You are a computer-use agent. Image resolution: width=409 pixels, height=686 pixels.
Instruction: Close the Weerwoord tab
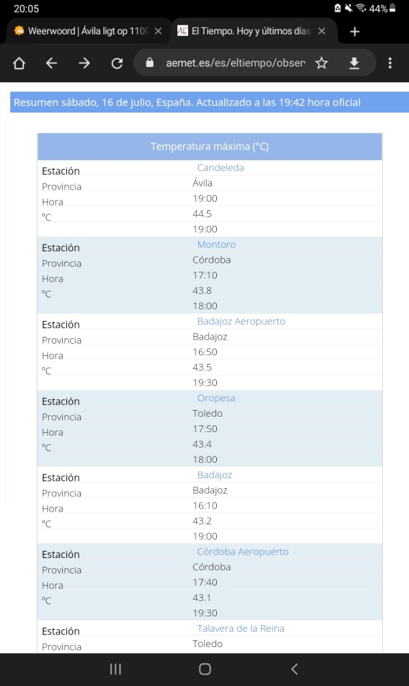point(158,31)
